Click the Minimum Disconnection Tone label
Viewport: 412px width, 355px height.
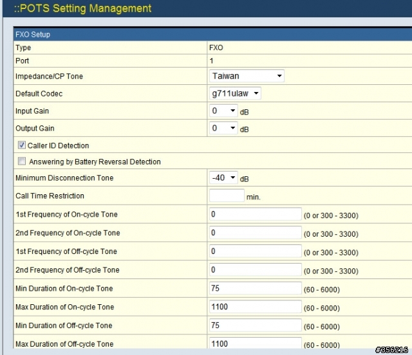[x=64, y=177]
